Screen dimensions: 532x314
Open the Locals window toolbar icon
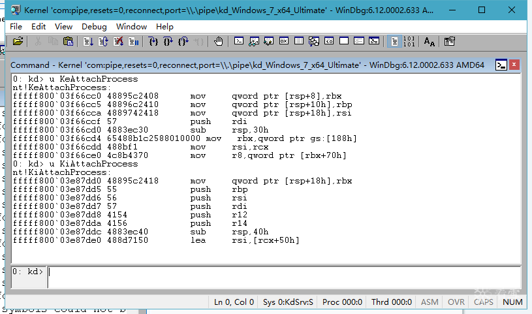(269, 41)
